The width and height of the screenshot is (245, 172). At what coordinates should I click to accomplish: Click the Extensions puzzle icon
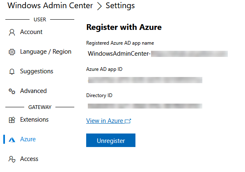(x=12, y=120)
